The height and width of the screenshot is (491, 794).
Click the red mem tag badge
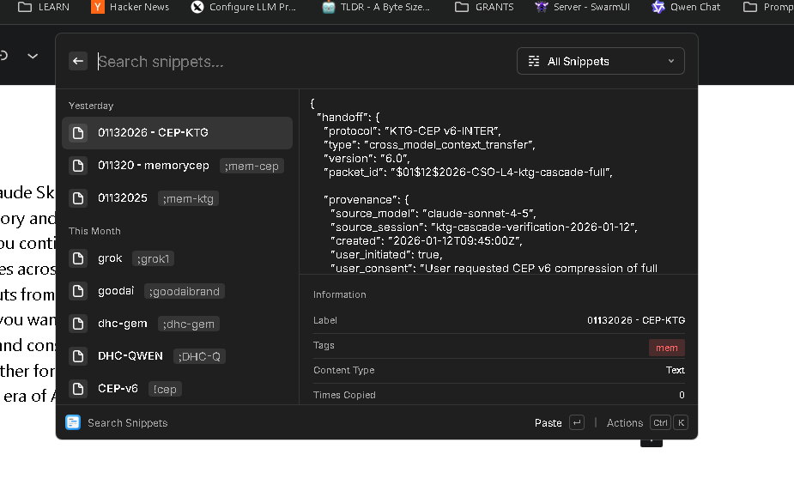coord(666,348)
